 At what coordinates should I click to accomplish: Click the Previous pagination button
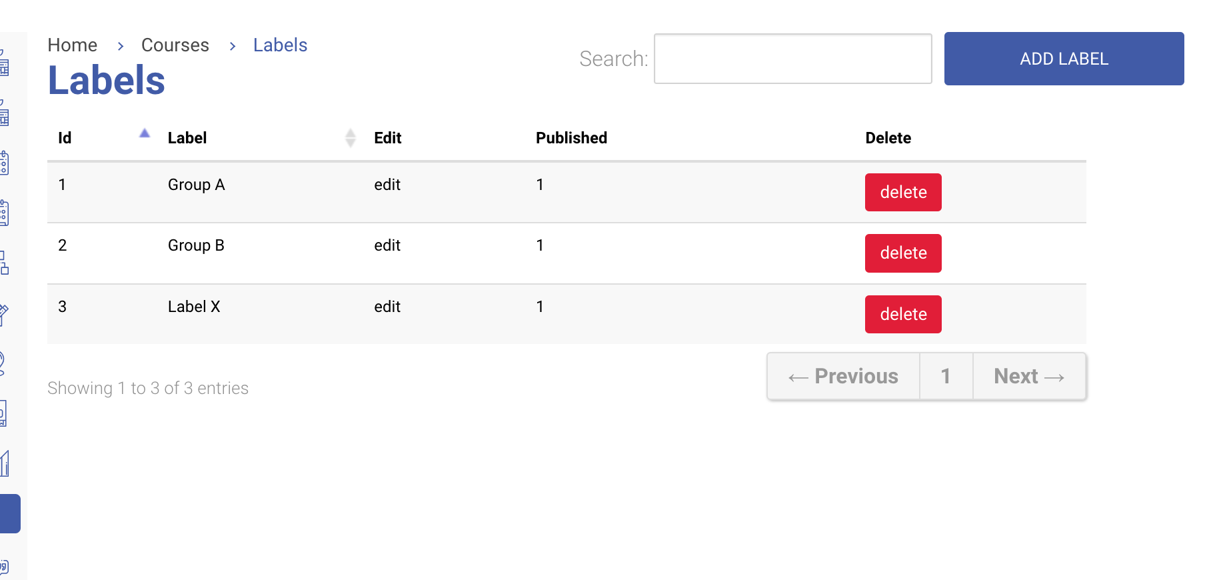[844, 377]
